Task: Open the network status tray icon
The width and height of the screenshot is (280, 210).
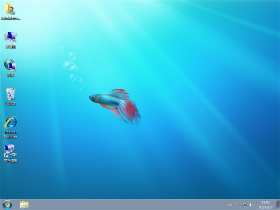Action: pyautogui.click(x=244, y=205)
